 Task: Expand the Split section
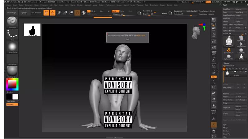coord(225,124)
